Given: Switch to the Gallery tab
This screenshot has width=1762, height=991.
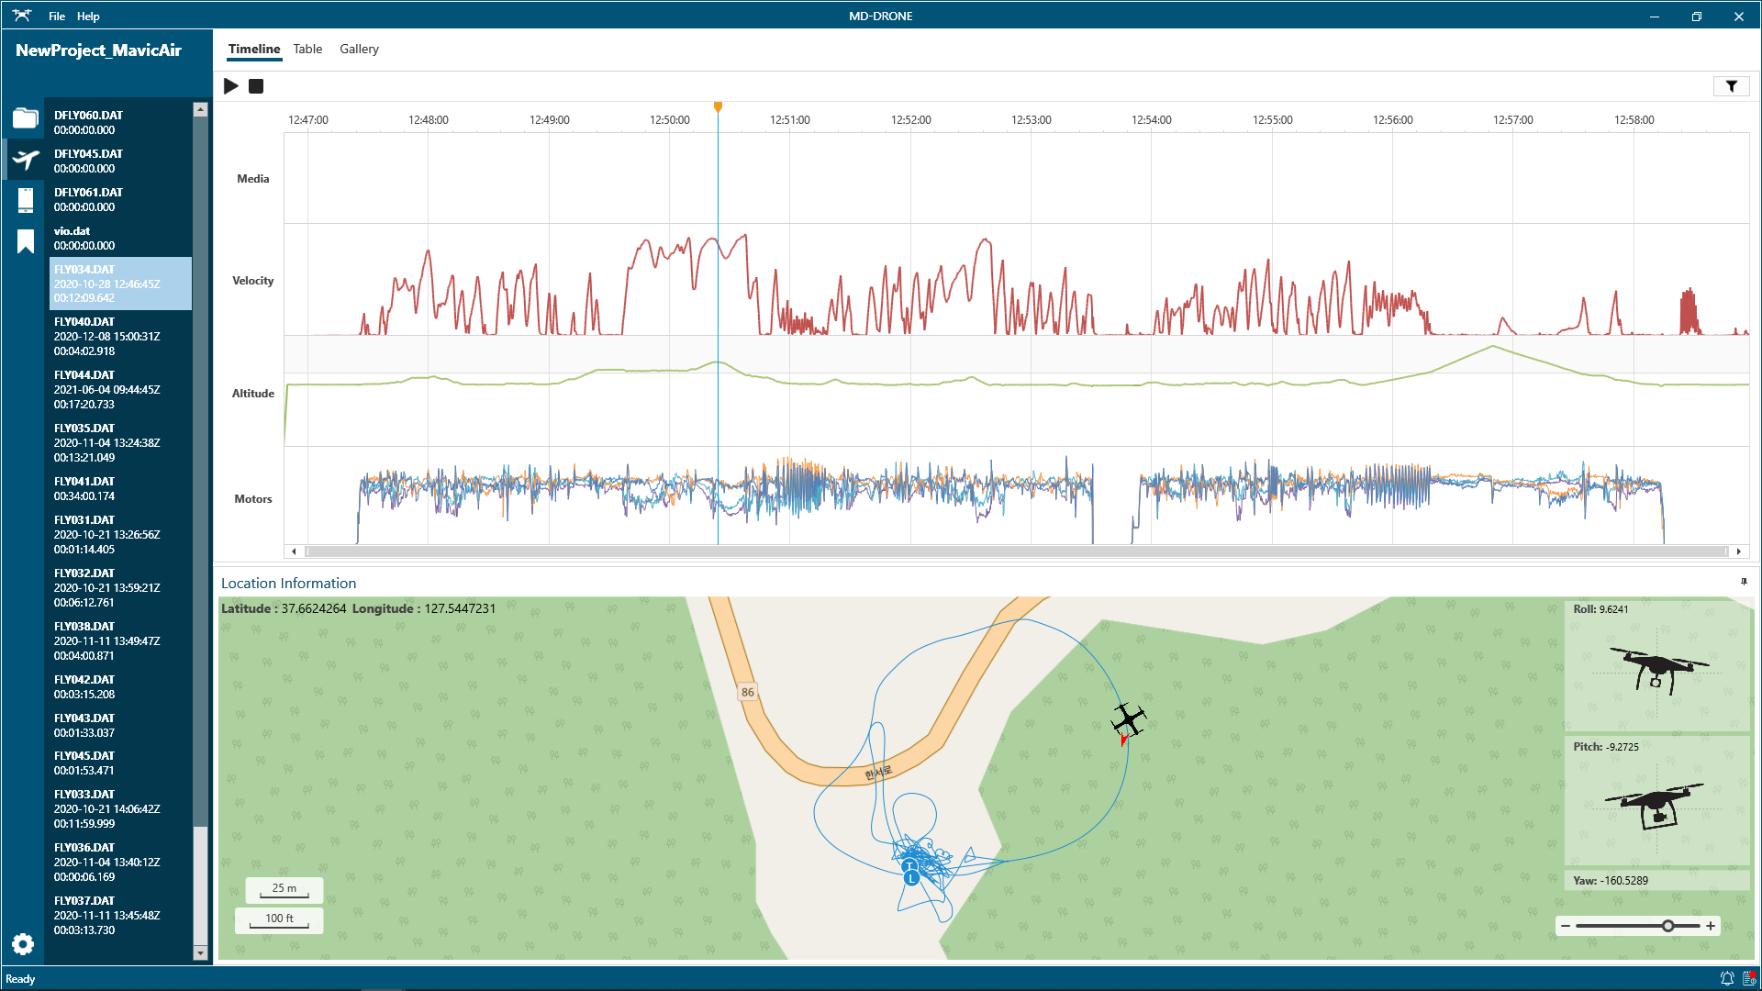Looking at the screenshot, I should coord(359,50).
